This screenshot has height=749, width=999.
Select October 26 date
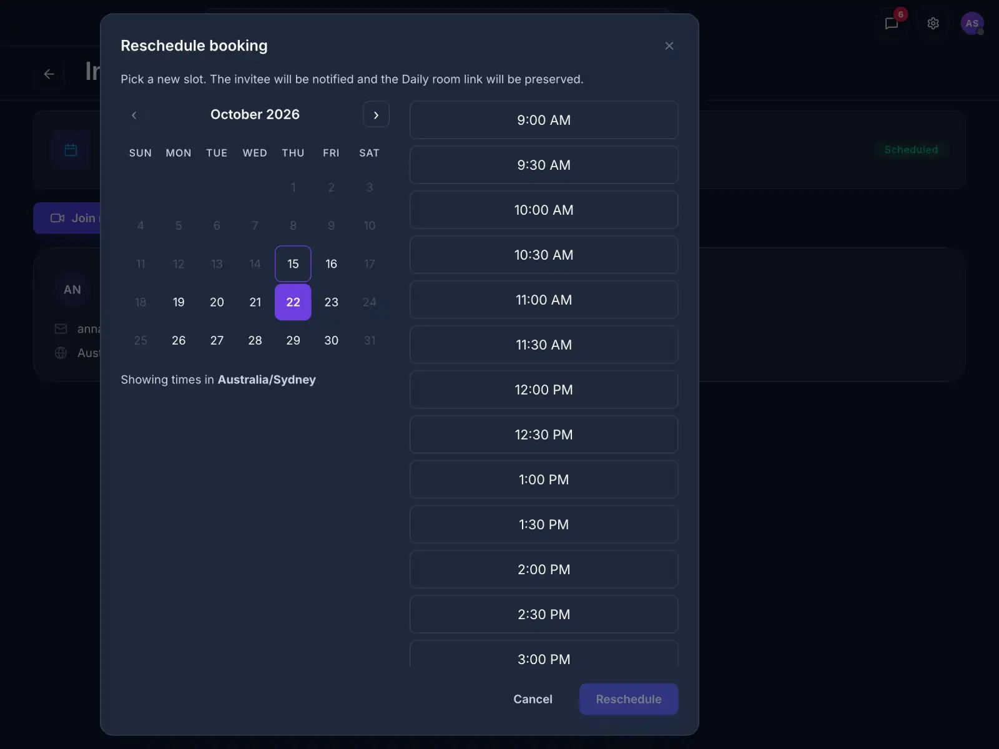pos(179,340)
